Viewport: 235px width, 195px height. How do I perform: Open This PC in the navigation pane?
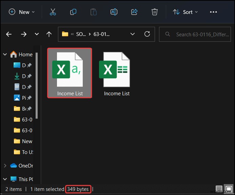[22, 179]
